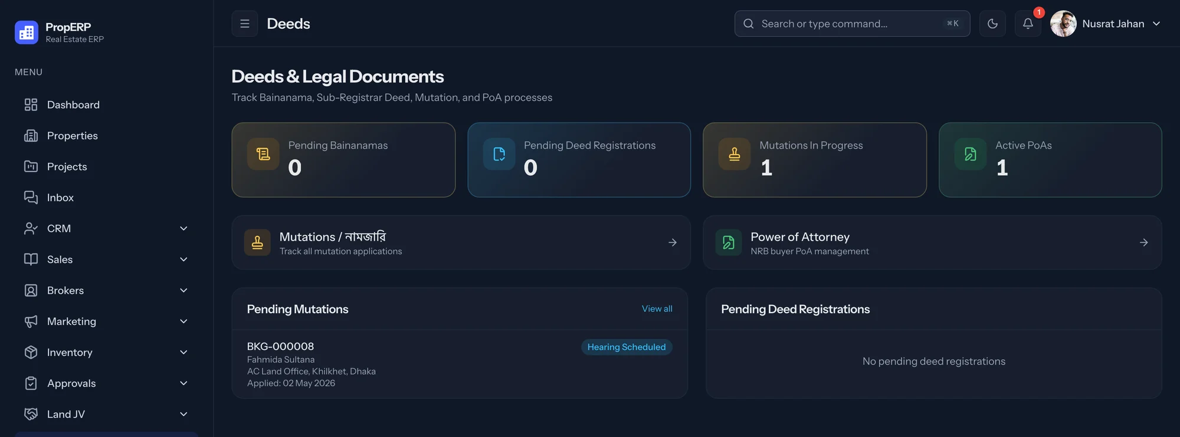
Task: Open the Nusrat Jahan user dropdown
Action: [1106, 24]
